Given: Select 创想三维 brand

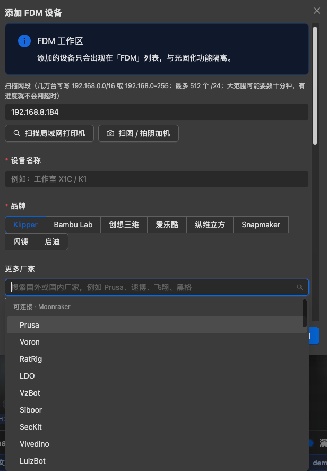Looking at the screenshot, I should click(x=124, y=225).
